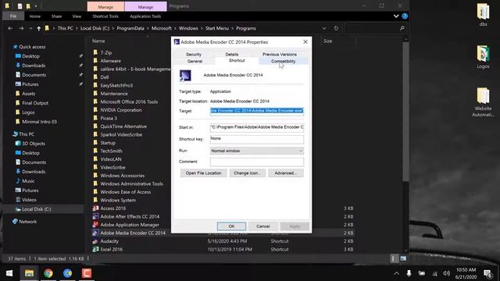Image resolution: width=500 pixels, height=281 pixels.
Task: Click Adobe Media Encoder icon in dialog
Action: pyautogui.click(x=185, y=76)
